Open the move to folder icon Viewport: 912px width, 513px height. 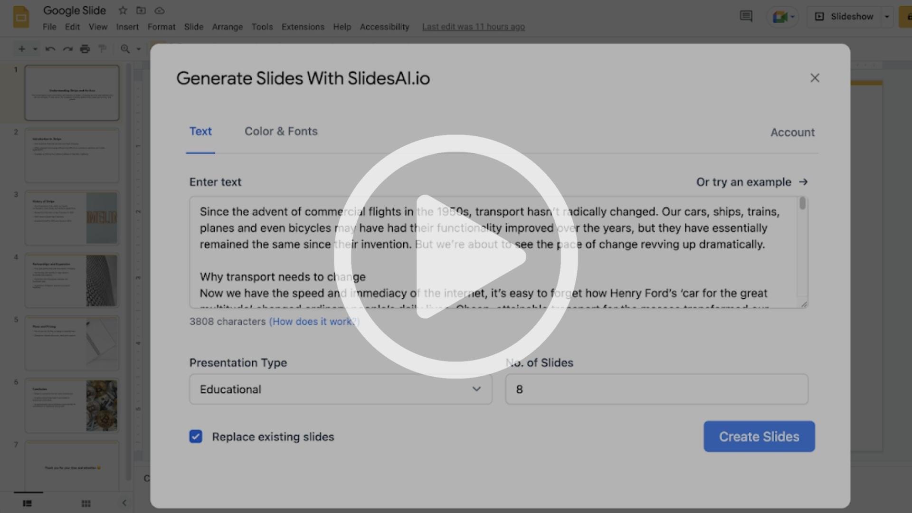141,10
